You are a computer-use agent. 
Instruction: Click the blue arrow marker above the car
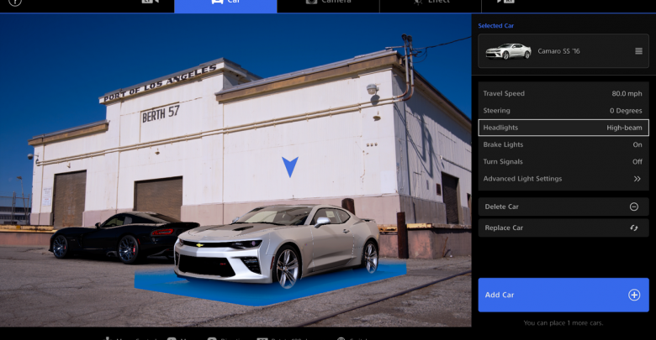pyautogui.click(x=290, y=166)
